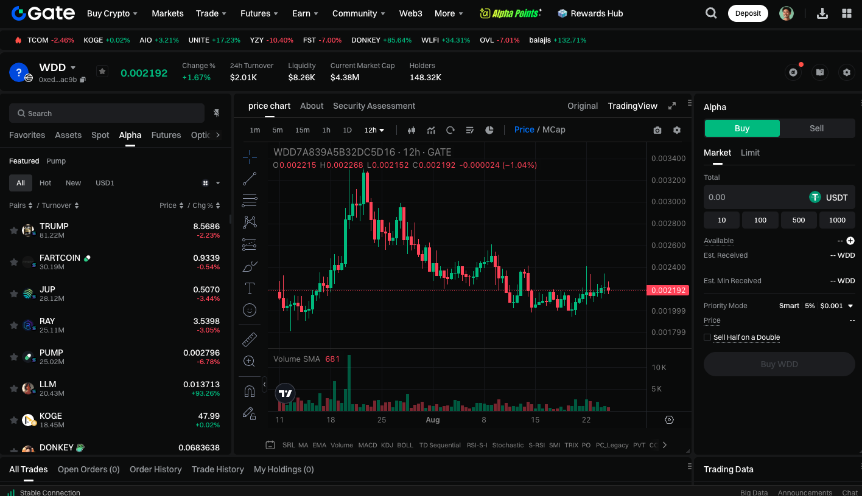The image size is (862, 496).
Task: Open the 12h timeframe dropdown
Action: [374, 130]
